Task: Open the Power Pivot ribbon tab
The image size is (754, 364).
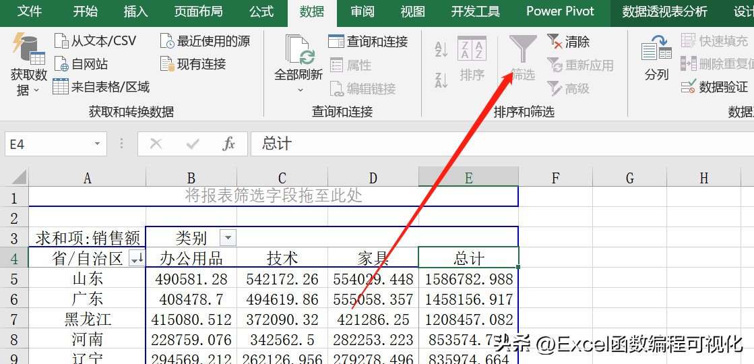Action: point(560,11)
